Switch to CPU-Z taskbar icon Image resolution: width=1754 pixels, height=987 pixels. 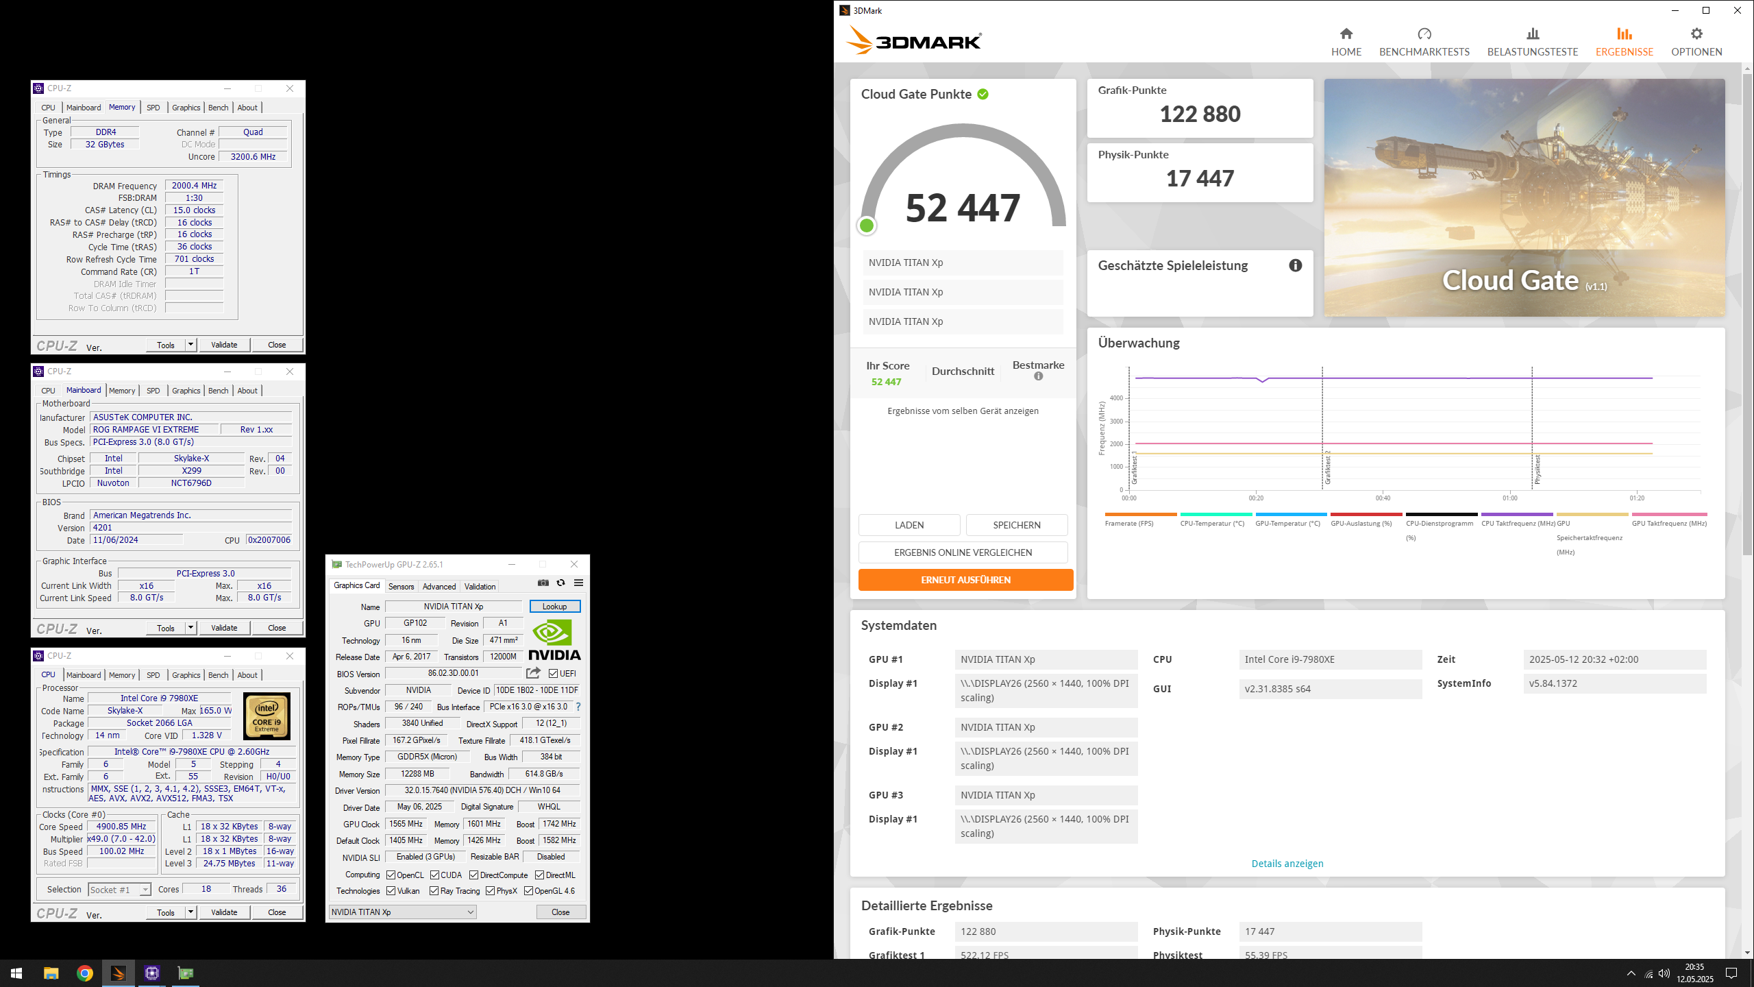click(x=152, y=973)
